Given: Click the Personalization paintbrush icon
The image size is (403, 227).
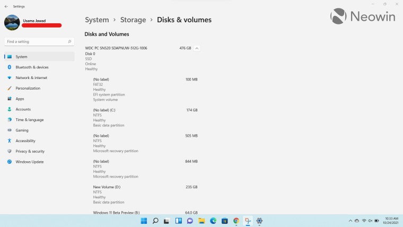Looking at the screenshot, I should click(10, 88).
